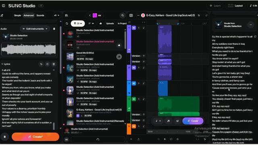Image resolution: width=258 pixels, height=145 pixels.
Task: Open the instrument icon on track 1
Action: (x=144, y=28)
